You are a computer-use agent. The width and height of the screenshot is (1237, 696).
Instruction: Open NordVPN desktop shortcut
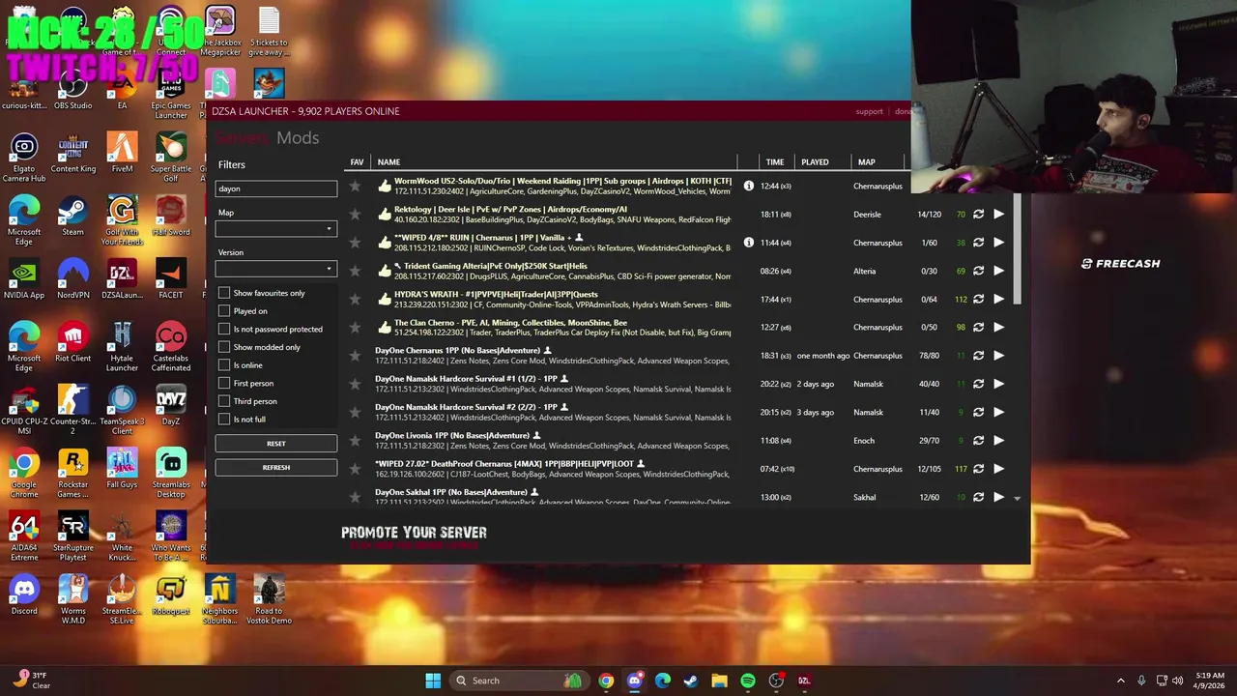pos(72,279)
